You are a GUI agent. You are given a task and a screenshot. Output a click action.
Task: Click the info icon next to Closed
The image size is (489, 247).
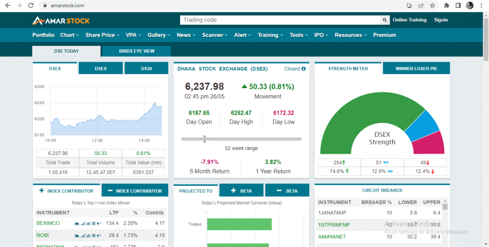(x=303, y=69)
